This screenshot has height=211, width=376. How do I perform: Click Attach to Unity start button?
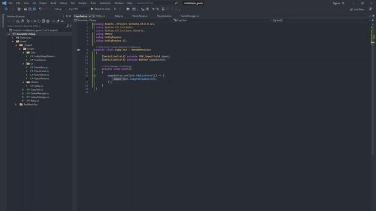[100, 9]
